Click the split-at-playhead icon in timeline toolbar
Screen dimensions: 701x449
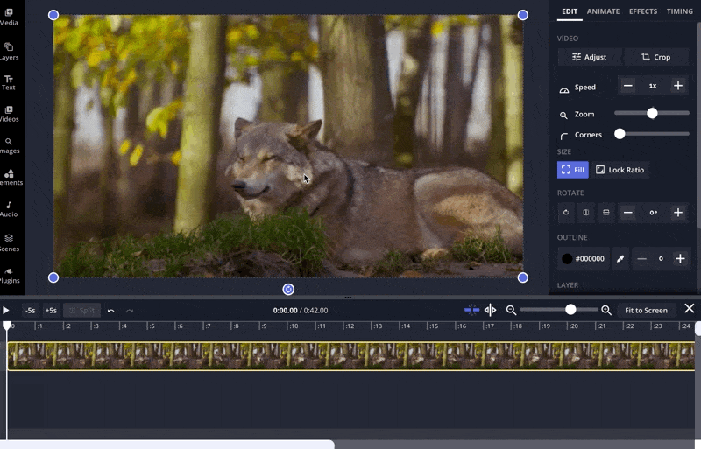pos(491,310)
